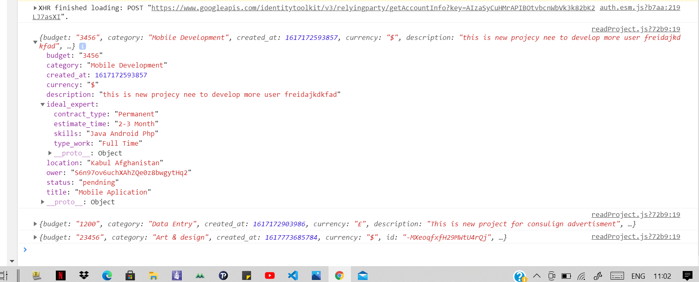Open the Netflix taskbar icon
The height and width of the screenshot is (282, 699).
60,275
